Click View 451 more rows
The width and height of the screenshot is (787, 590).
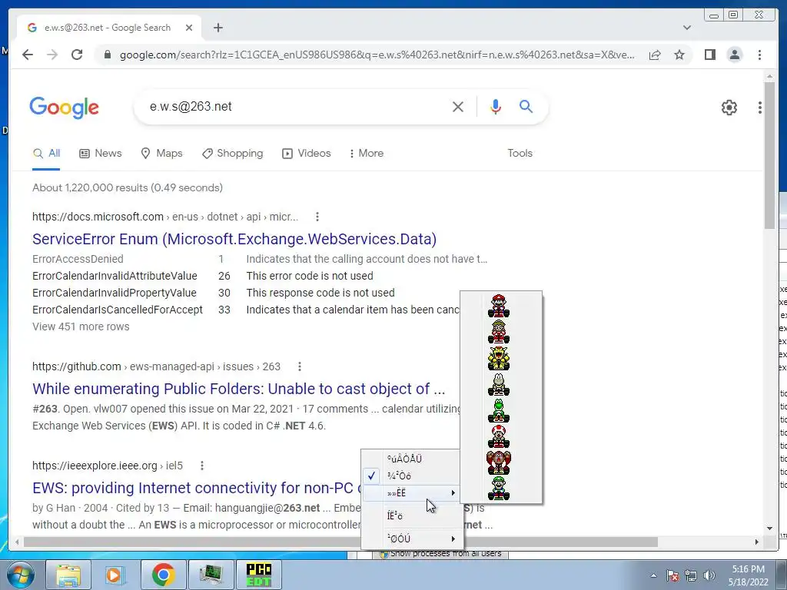tap(81, 326)
